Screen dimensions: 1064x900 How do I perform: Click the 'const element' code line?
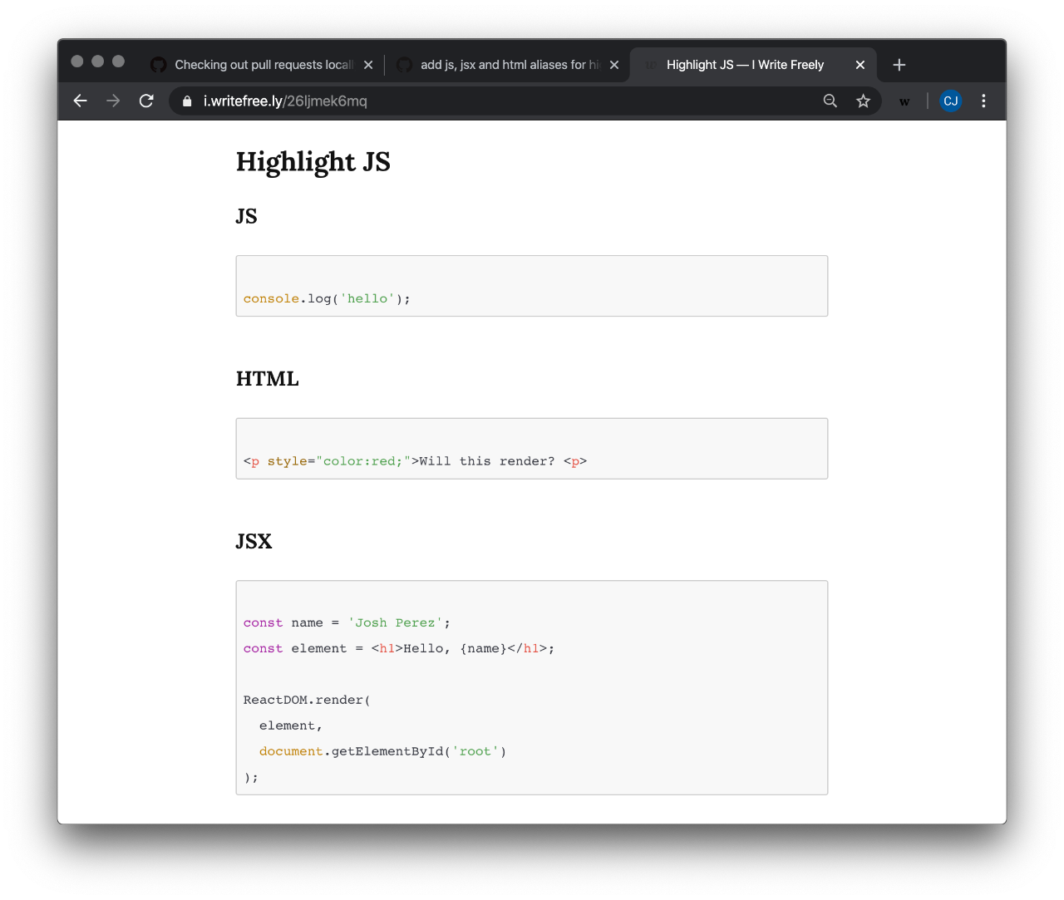[399, 648]
